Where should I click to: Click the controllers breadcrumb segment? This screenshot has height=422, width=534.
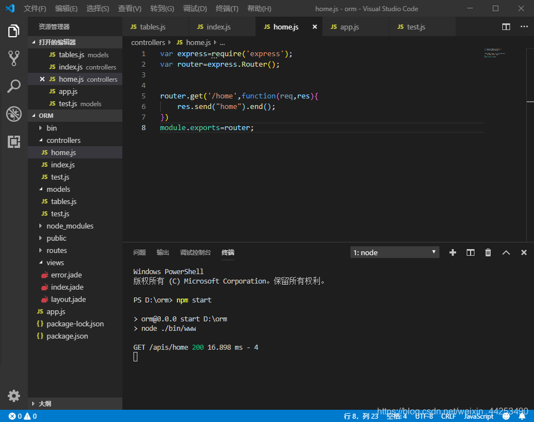148,43
